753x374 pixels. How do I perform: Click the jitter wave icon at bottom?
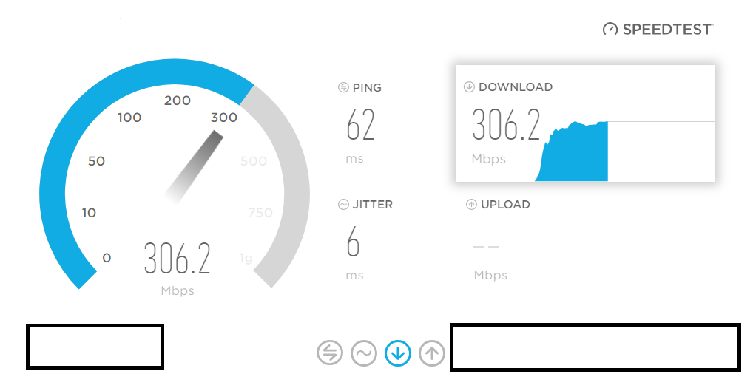pos(364,353)
